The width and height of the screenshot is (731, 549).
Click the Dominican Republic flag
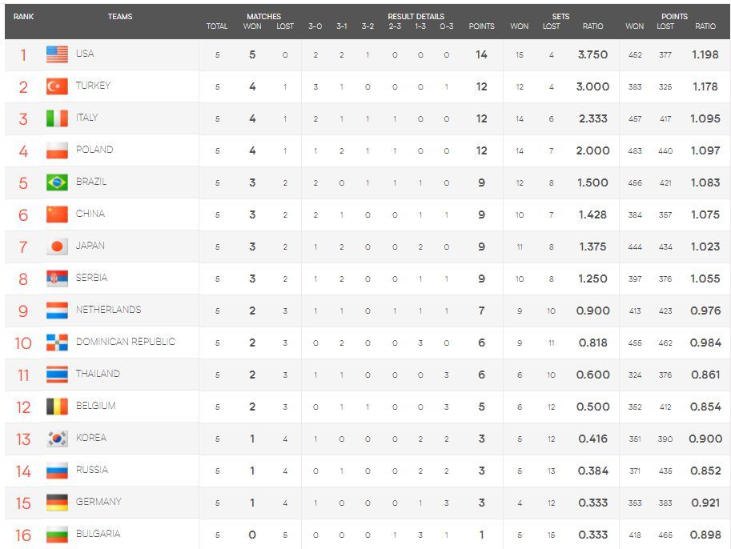click(x=57, y=343)
